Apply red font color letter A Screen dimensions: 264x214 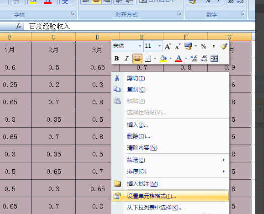pyautogui.click(x=179, y=59)
